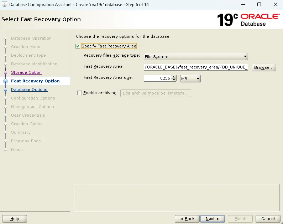Go to Database Options step link
283x224 pixels.
click(29, 90)
